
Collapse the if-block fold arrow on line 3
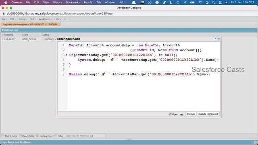(66, 55)
